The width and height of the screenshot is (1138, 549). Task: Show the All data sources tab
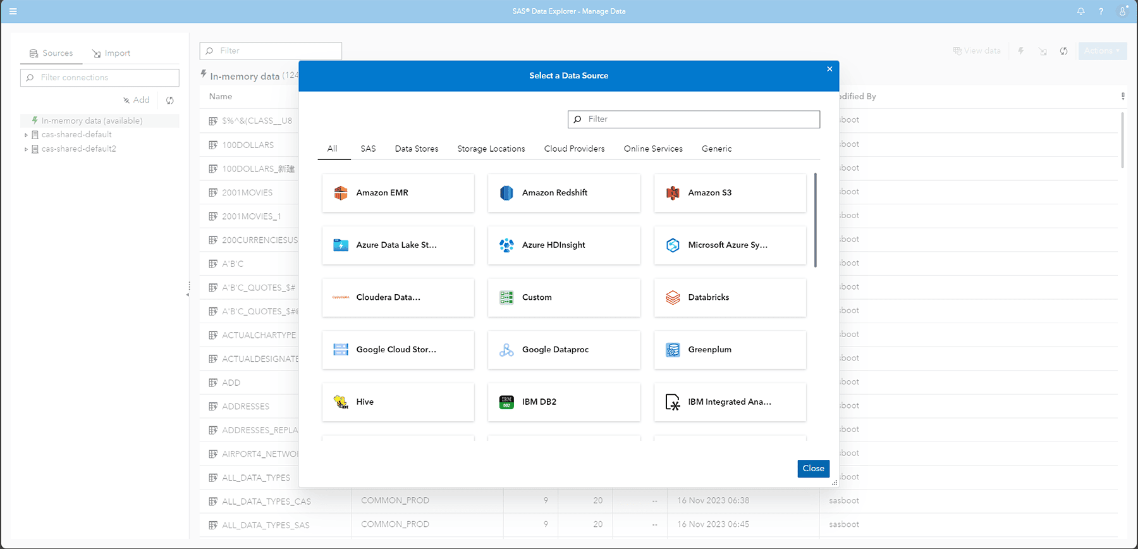[x=333, y=149]
